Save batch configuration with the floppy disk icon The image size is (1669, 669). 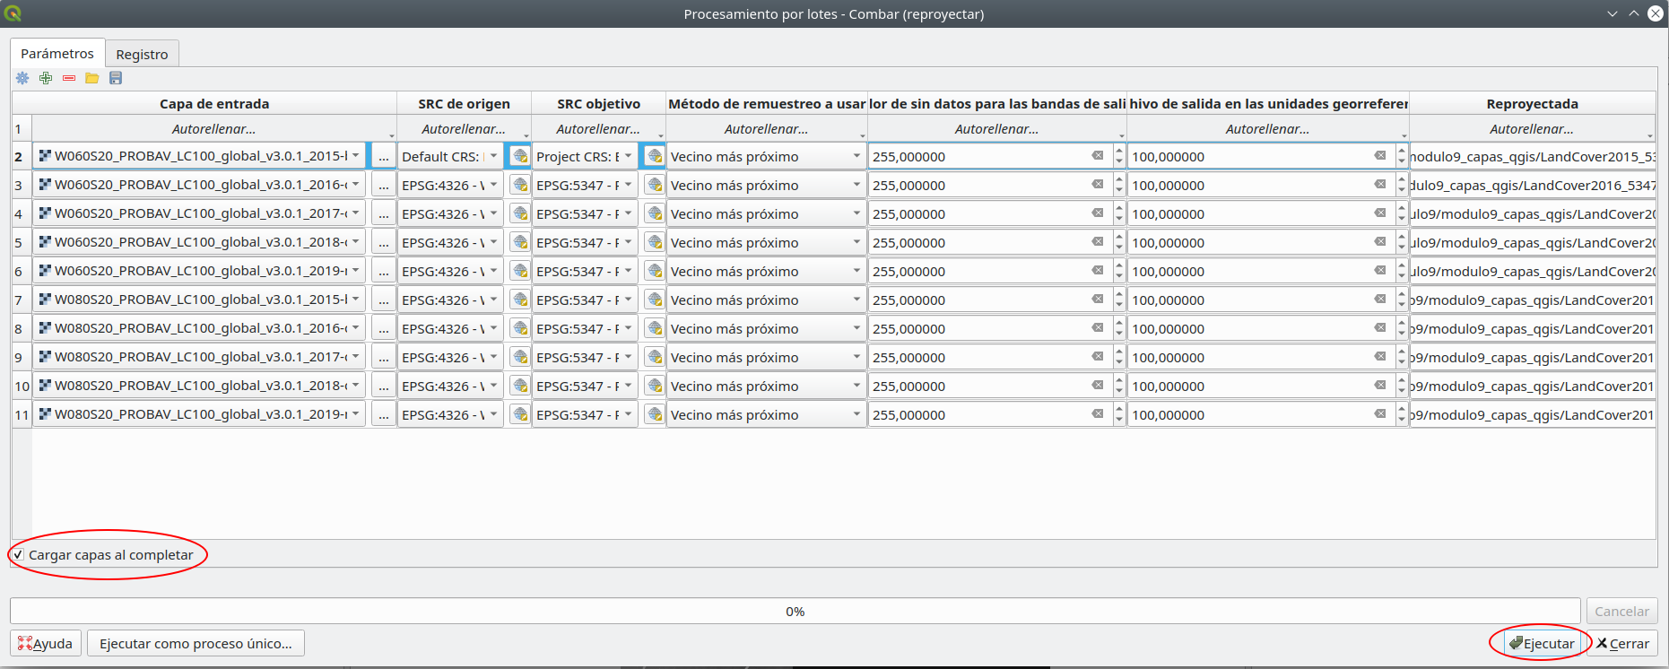click(x=116, y=78)
